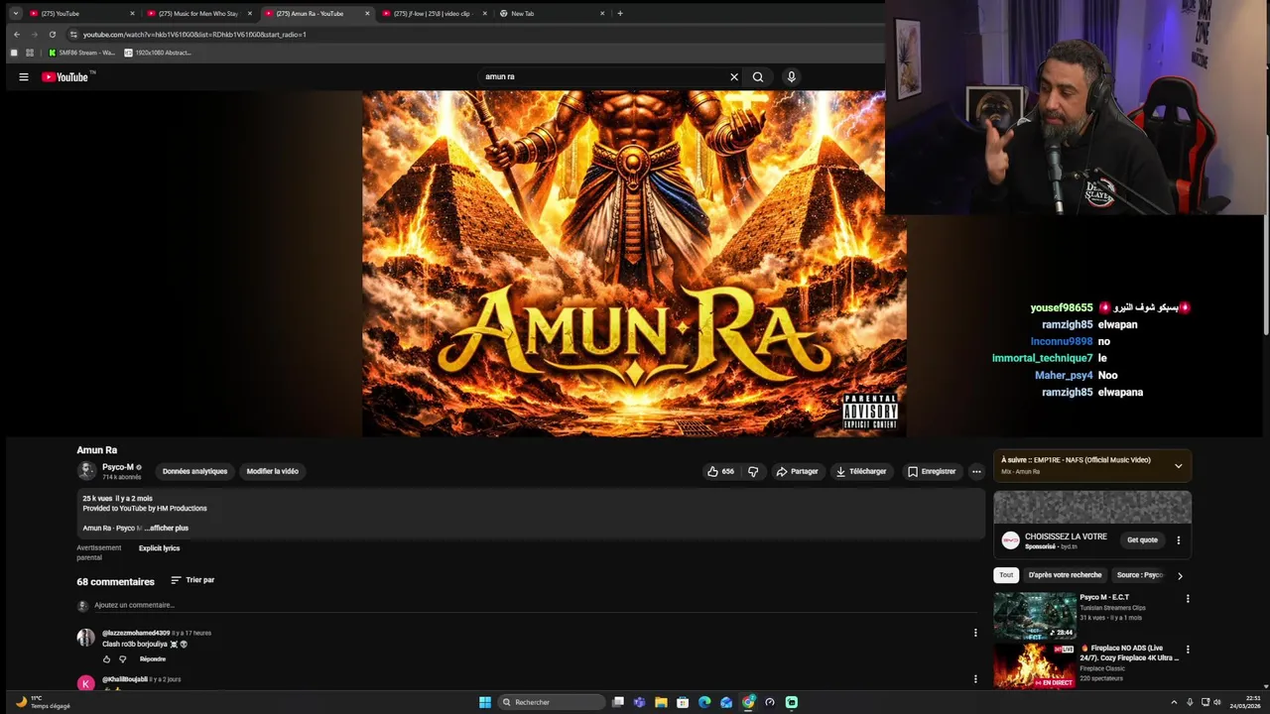Viewport: 1270px width, 714px height.
Task: Reload the page with refresh icon
Action: (53, 35)
